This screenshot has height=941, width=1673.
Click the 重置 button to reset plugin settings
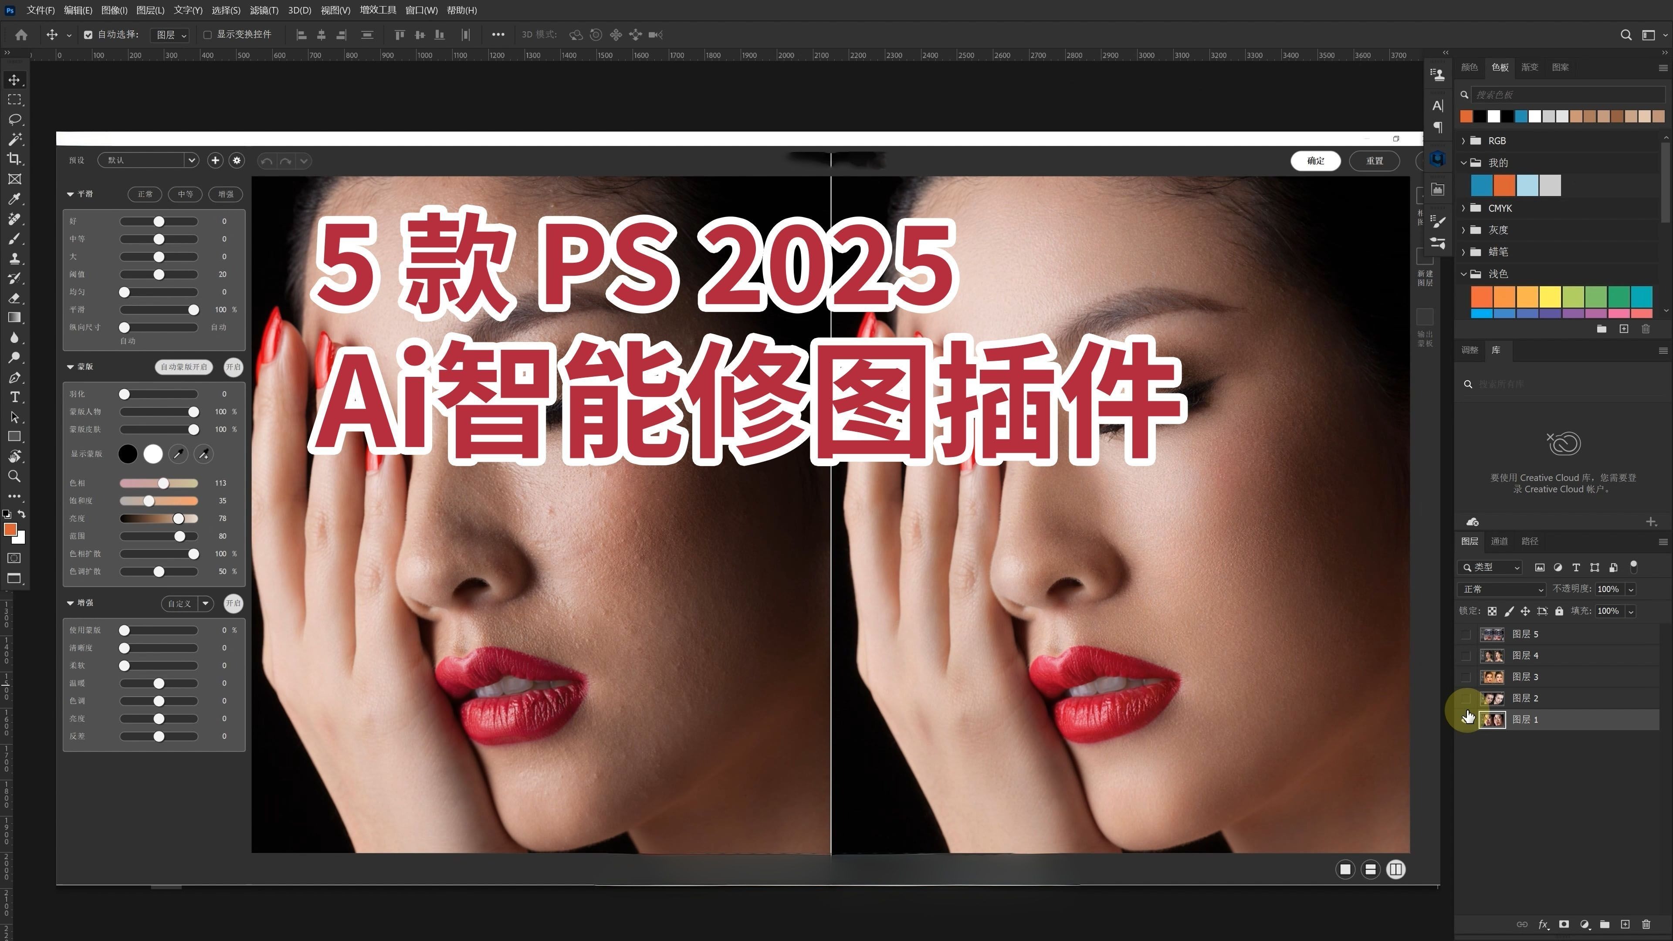coord(1375,160)
